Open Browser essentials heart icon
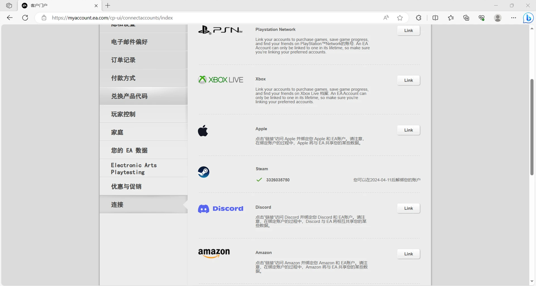This screenshot has height=286, width=536. (x=482, y=18)
